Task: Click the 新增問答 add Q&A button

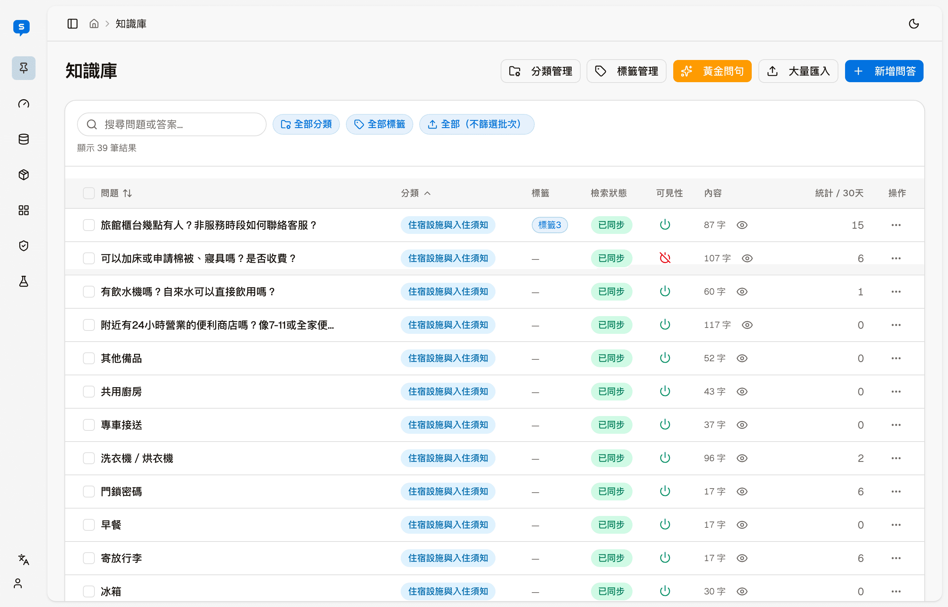Action: point(884,71)
